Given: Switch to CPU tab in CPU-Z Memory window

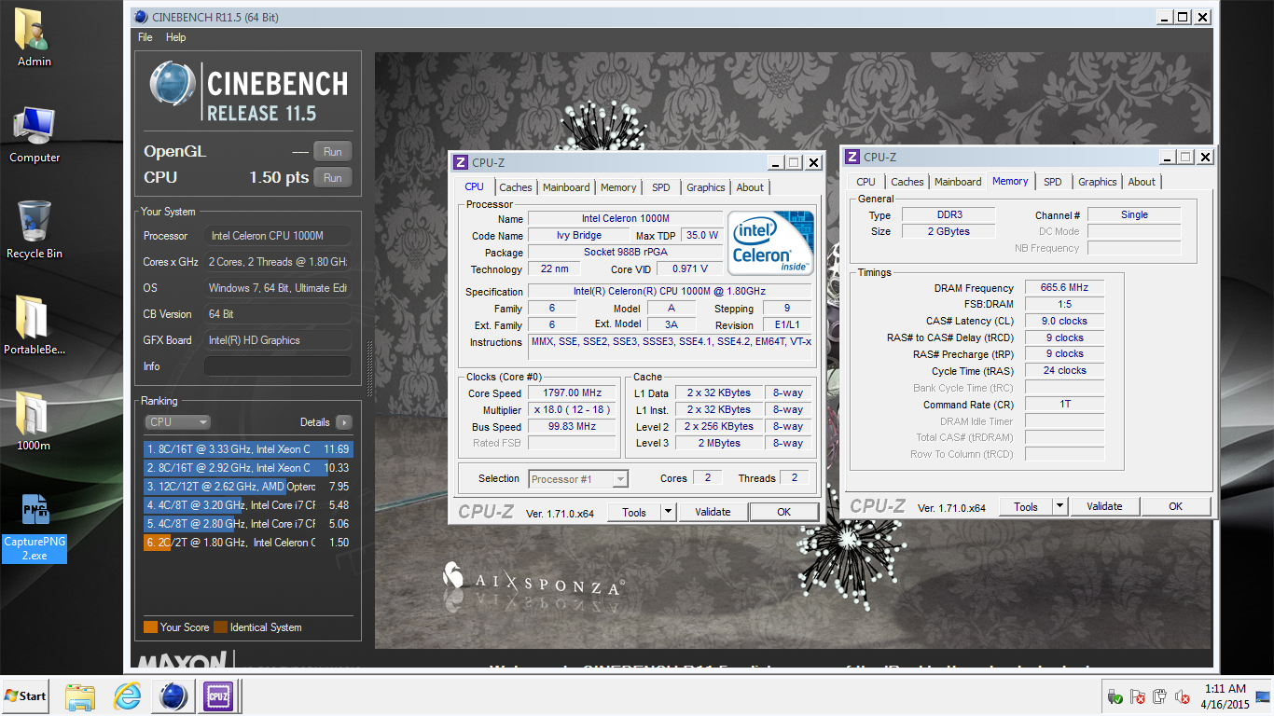Looking at the screenshot, I should 866,182.
